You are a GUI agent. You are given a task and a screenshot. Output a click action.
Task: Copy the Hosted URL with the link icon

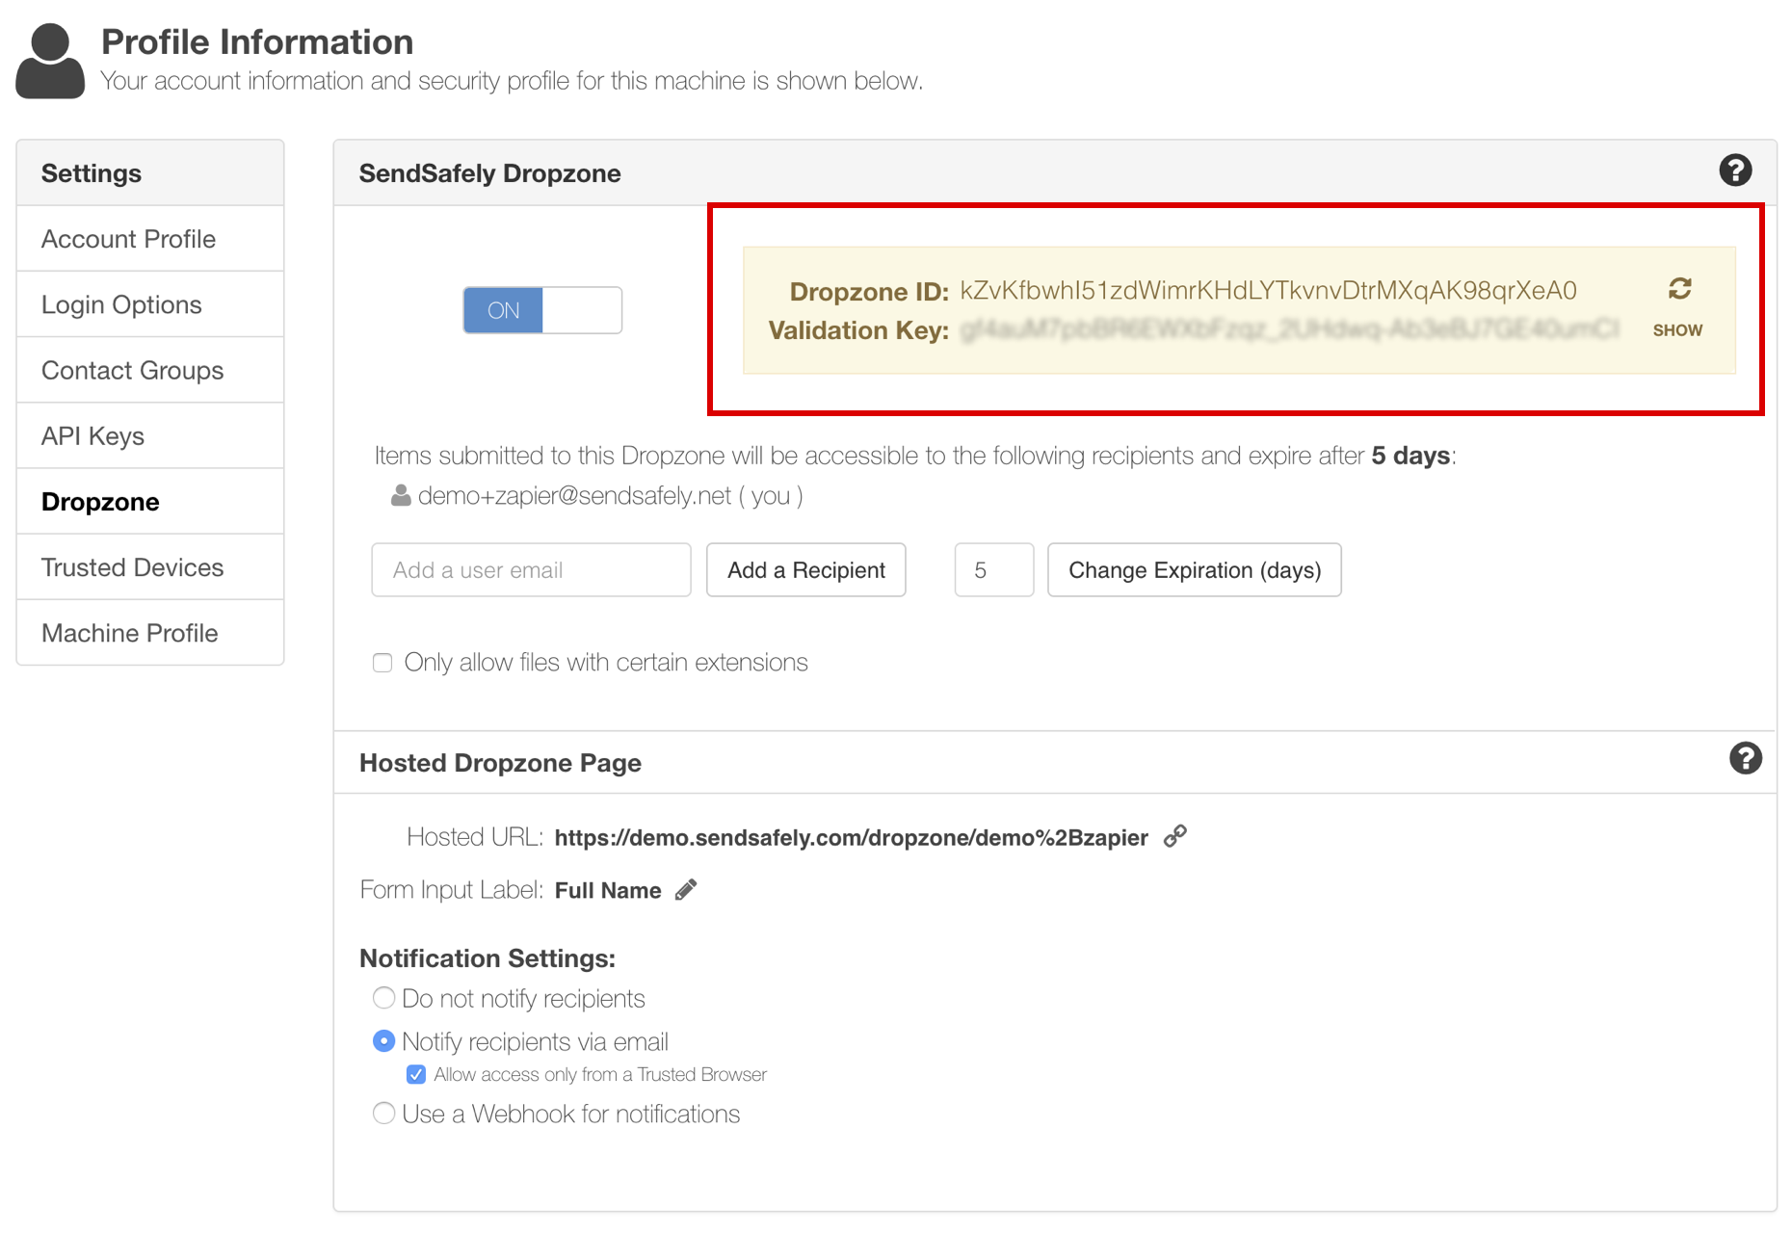point(1174,836)
